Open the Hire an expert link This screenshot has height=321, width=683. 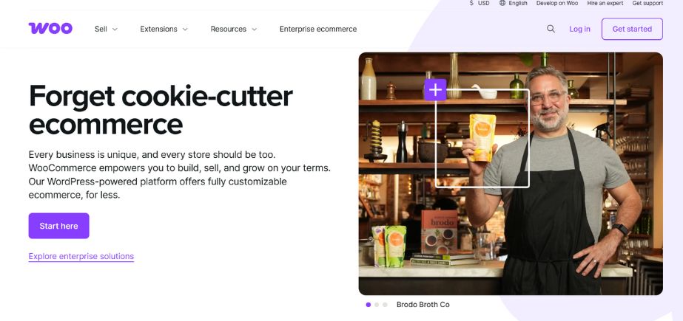point(605,3)
